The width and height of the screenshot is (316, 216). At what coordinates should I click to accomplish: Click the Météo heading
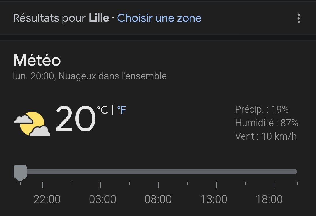[37, 60]
